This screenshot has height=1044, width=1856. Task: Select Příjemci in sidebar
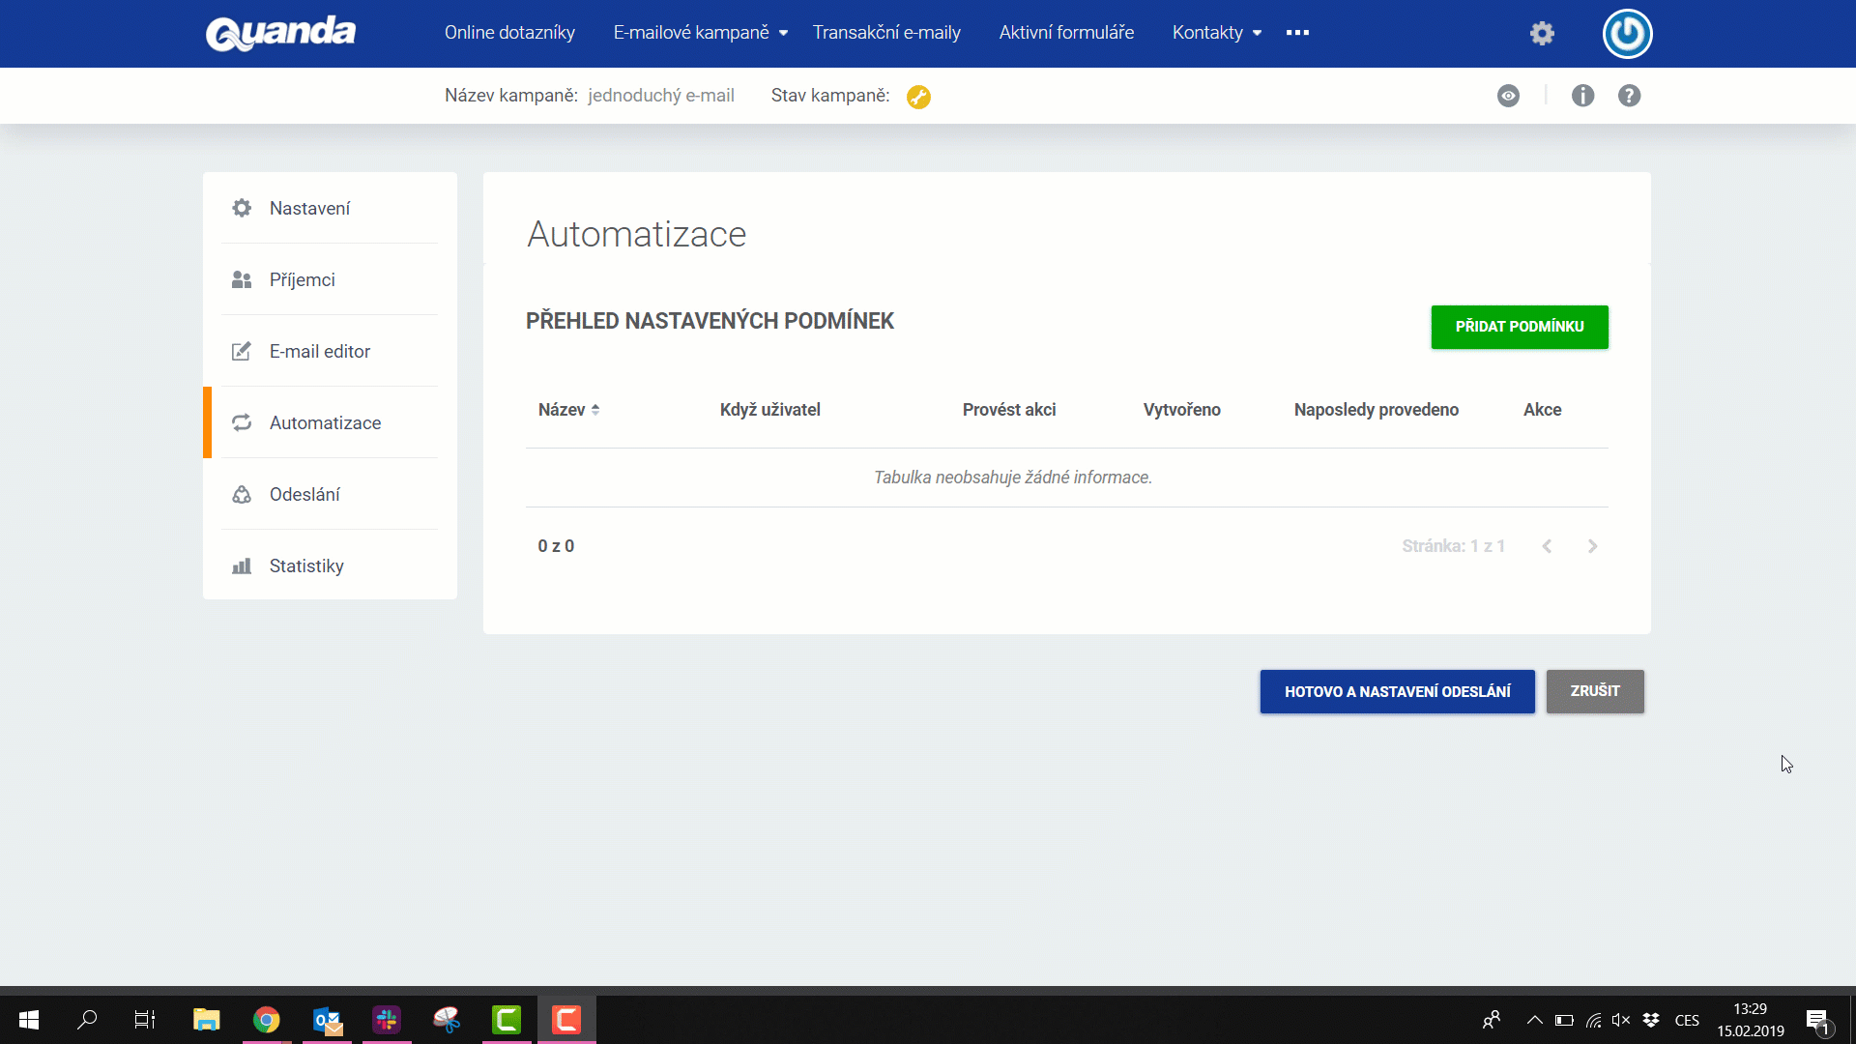coord(330,279)
